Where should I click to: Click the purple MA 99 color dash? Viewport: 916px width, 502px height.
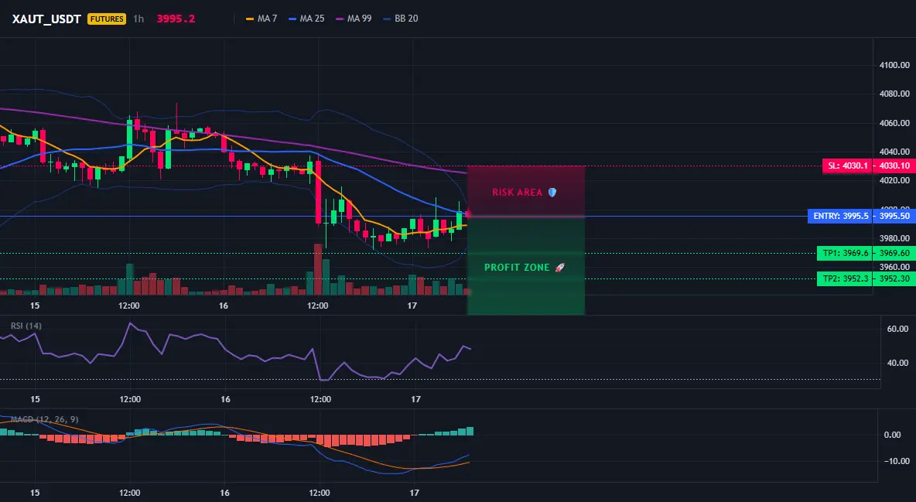coord(340,19)
